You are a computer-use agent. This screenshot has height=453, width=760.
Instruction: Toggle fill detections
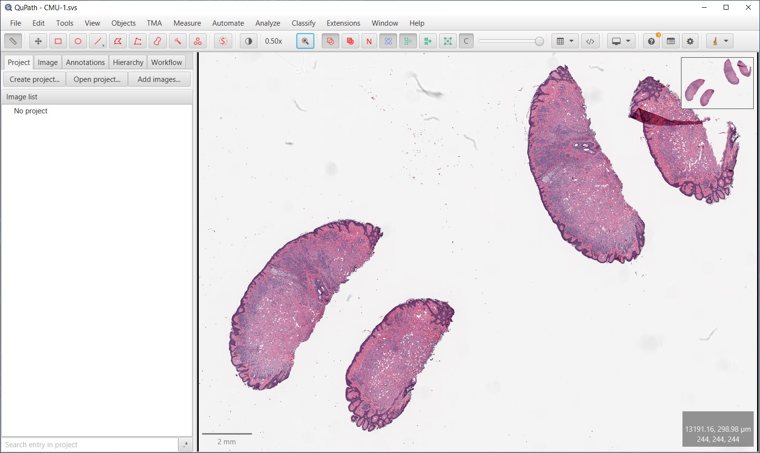point(428,41)
